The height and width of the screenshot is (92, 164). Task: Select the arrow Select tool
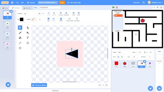pyautogui.click(x=20, y=28)
